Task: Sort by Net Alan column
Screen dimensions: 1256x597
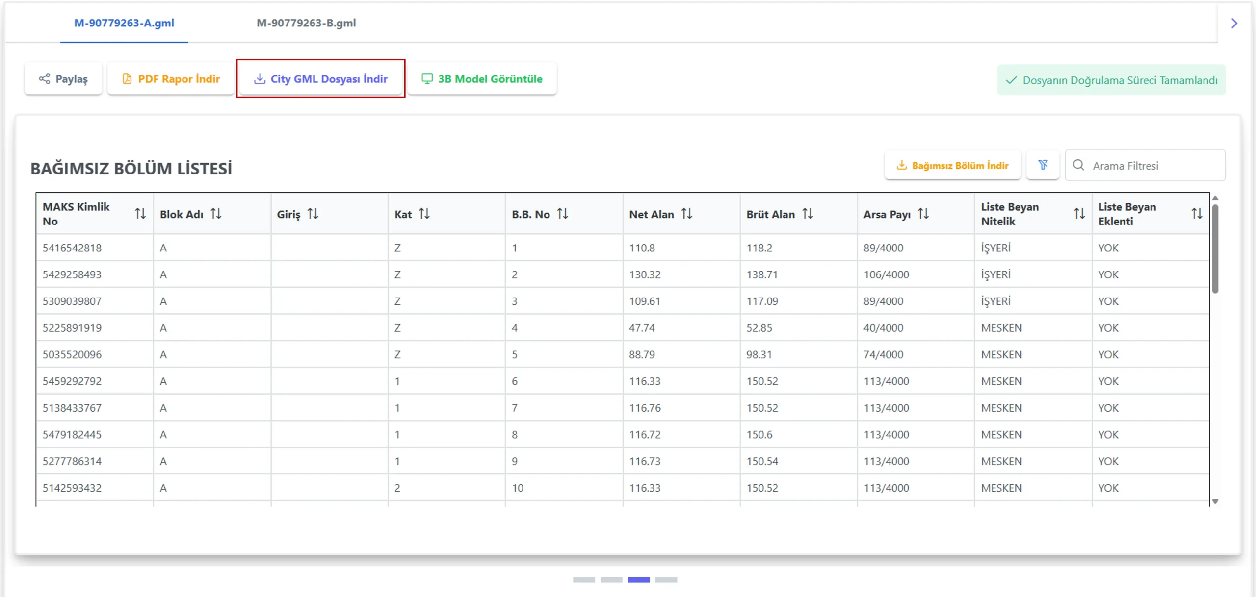Action: 687,214
